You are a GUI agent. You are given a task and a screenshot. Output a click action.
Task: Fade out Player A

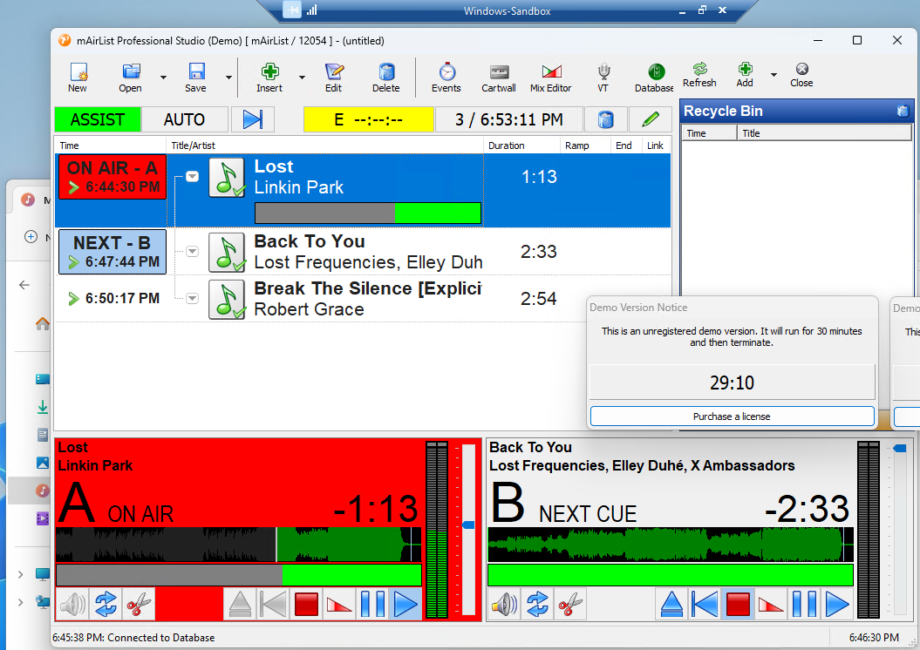(340, 604)
